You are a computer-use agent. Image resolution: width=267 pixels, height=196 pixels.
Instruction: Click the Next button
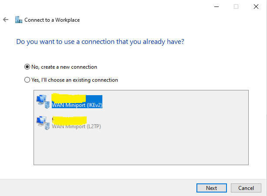212,188
